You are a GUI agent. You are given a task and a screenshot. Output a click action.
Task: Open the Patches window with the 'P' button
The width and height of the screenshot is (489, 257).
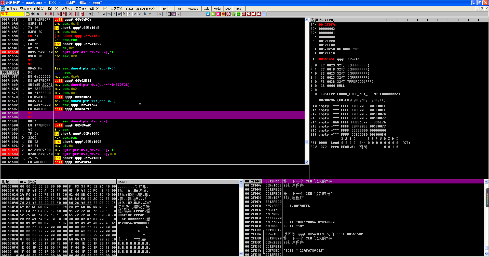[x=134, y=14]
